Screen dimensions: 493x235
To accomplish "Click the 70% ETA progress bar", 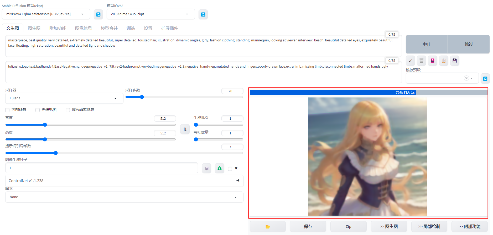I will (x=369, y=92).
